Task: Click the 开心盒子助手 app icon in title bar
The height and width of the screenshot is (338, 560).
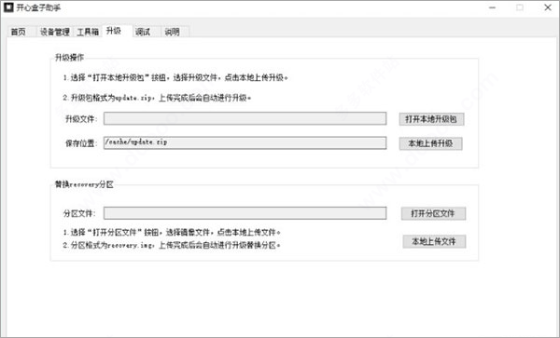Action: tap(8, 7)
